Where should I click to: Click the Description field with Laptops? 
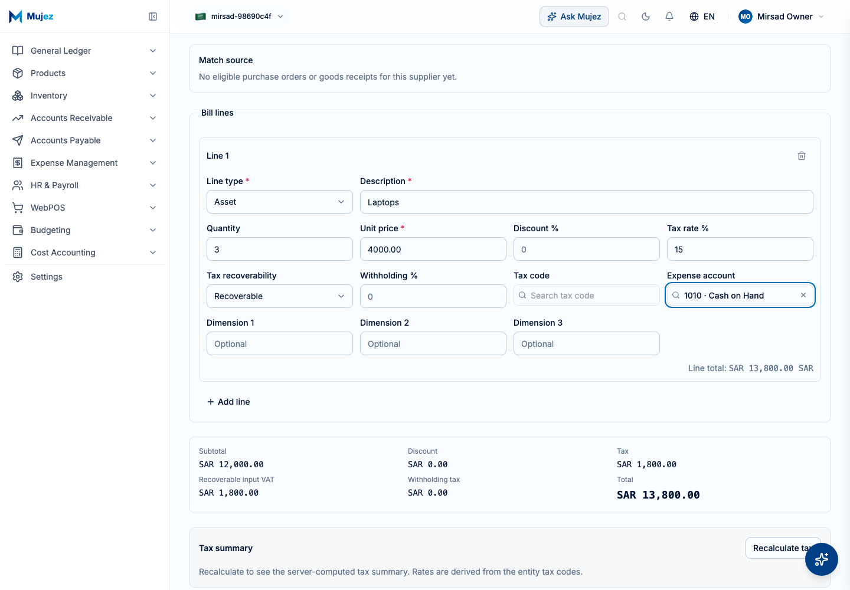point(587,202)
